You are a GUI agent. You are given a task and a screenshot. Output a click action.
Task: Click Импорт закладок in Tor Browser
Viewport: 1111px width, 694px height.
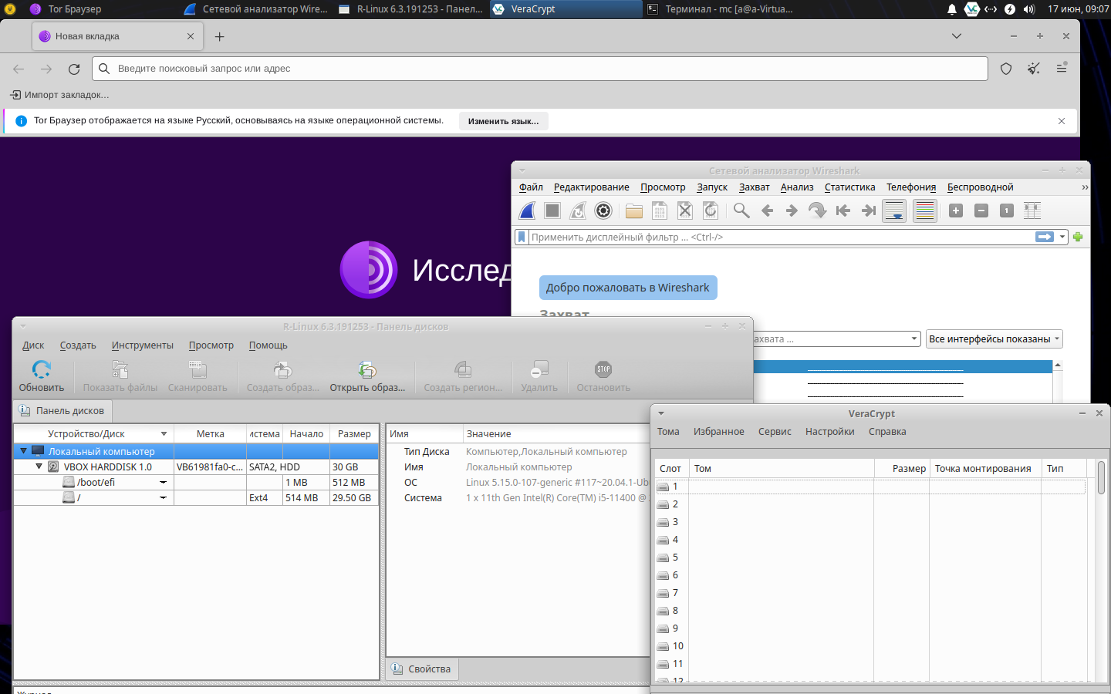point(59,95)
